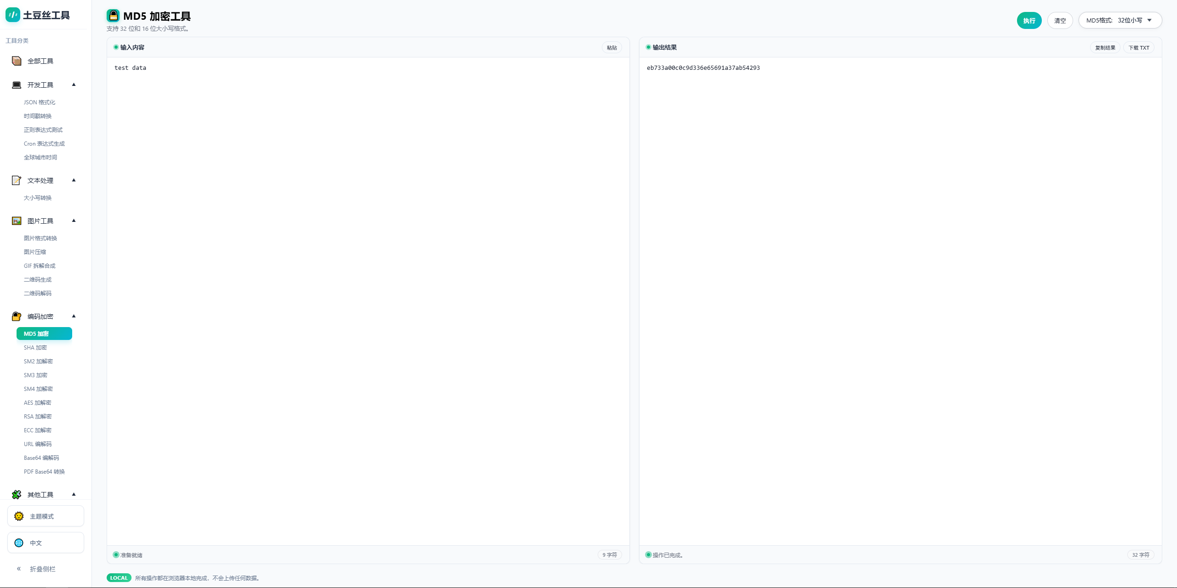Viewport: 1177px width, 588px height.
Task: Click the MD5 lock icon in title
Action: coord(113,16)
